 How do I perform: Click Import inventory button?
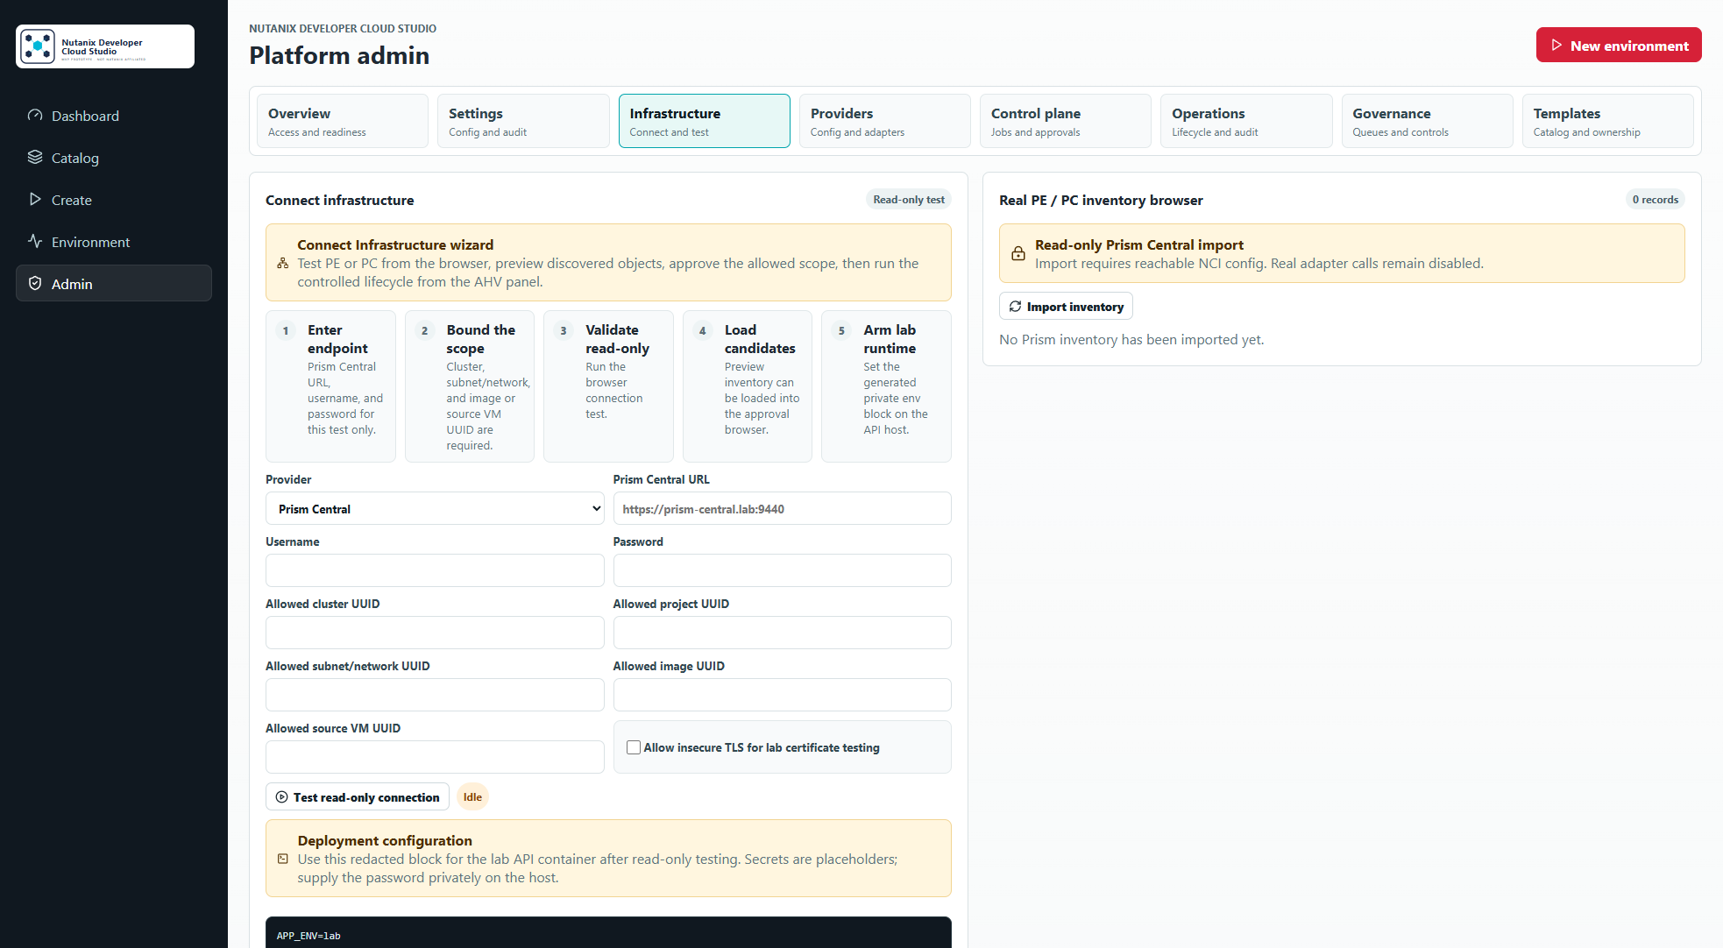[1066, 307]
